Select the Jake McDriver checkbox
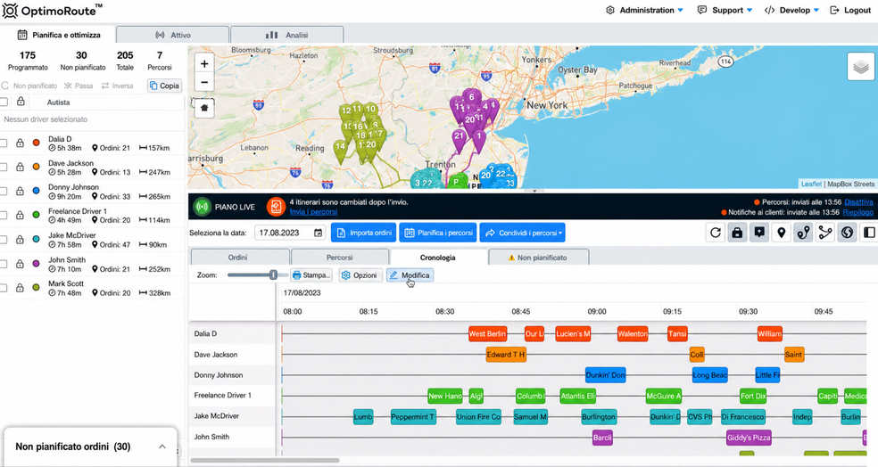Image resolution: width=878 pixels, height=467 pixels. [4, 240]
